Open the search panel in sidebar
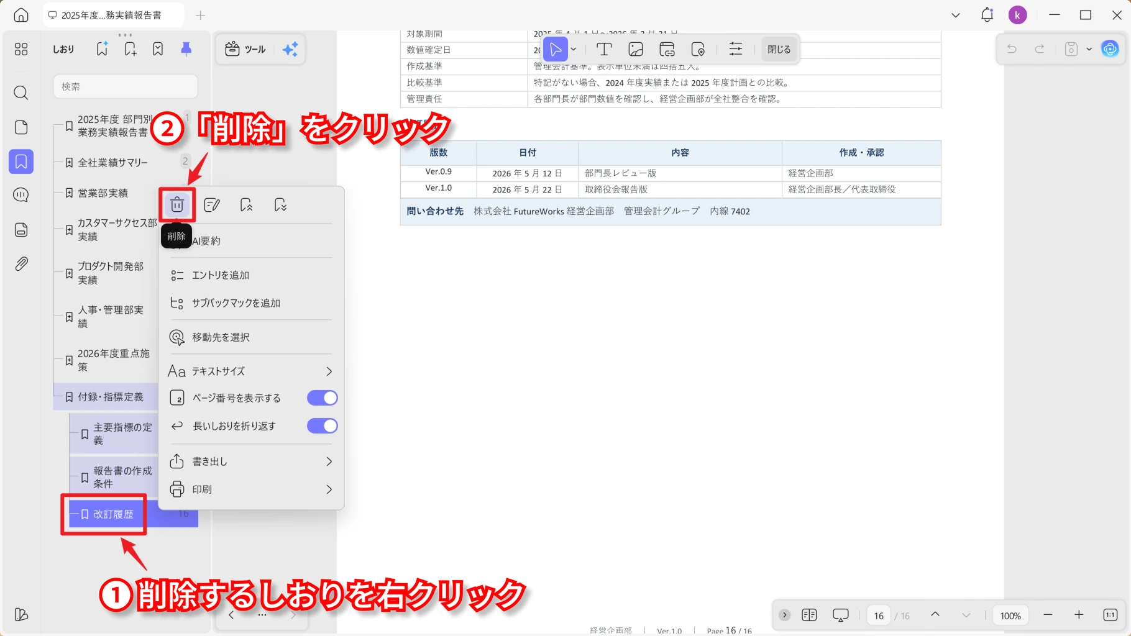 (21, 93)
